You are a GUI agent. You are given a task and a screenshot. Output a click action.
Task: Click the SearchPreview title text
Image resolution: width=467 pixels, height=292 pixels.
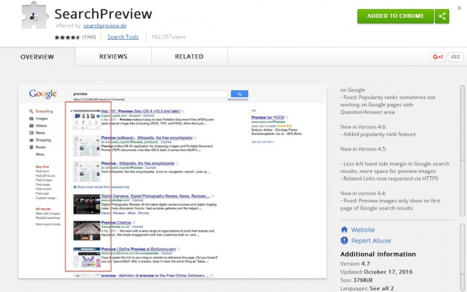tap(103, 14)
